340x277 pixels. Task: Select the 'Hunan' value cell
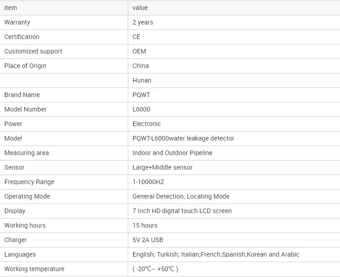(142, 80)
